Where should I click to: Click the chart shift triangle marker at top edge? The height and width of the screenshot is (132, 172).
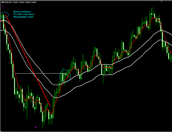pyautogui.click(x=162, y=1)
